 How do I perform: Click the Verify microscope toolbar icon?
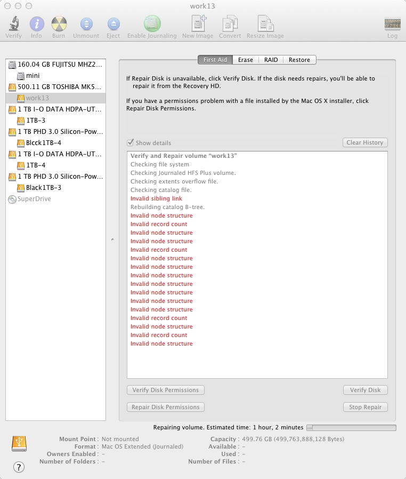(14, 23)
